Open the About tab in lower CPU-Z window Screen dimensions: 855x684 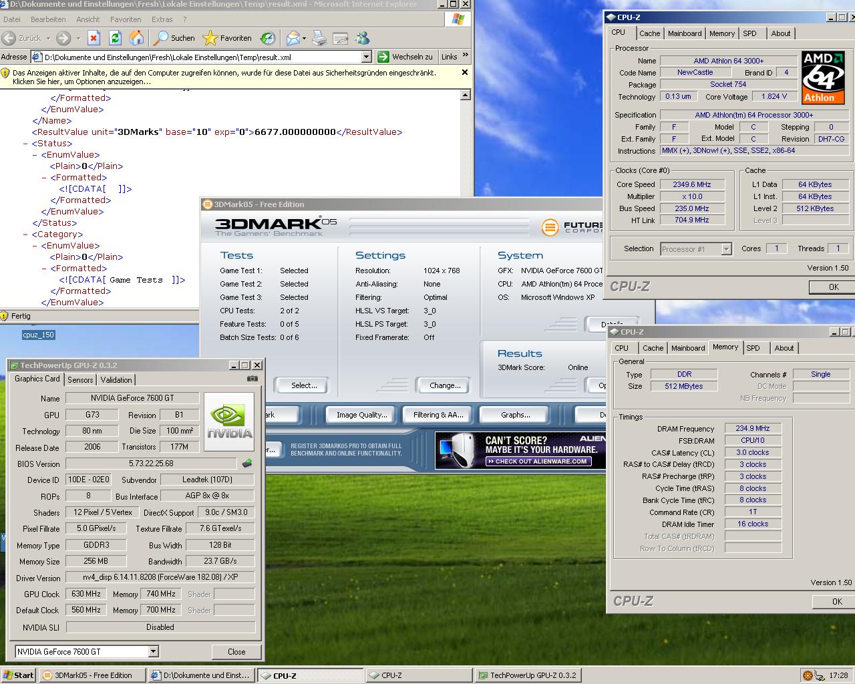click(x=784, y=348)
